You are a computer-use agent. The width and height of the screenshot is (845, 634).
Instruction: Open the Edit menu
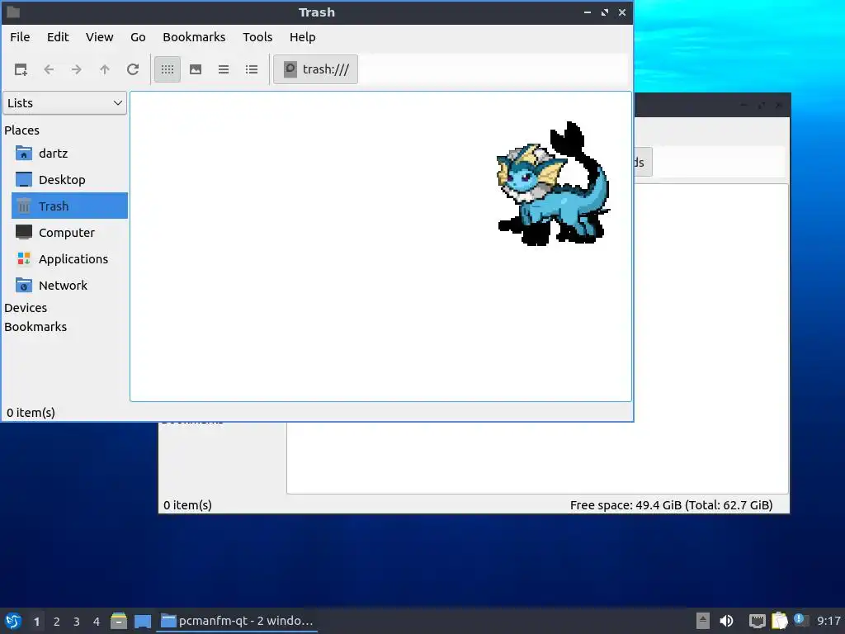58,37
